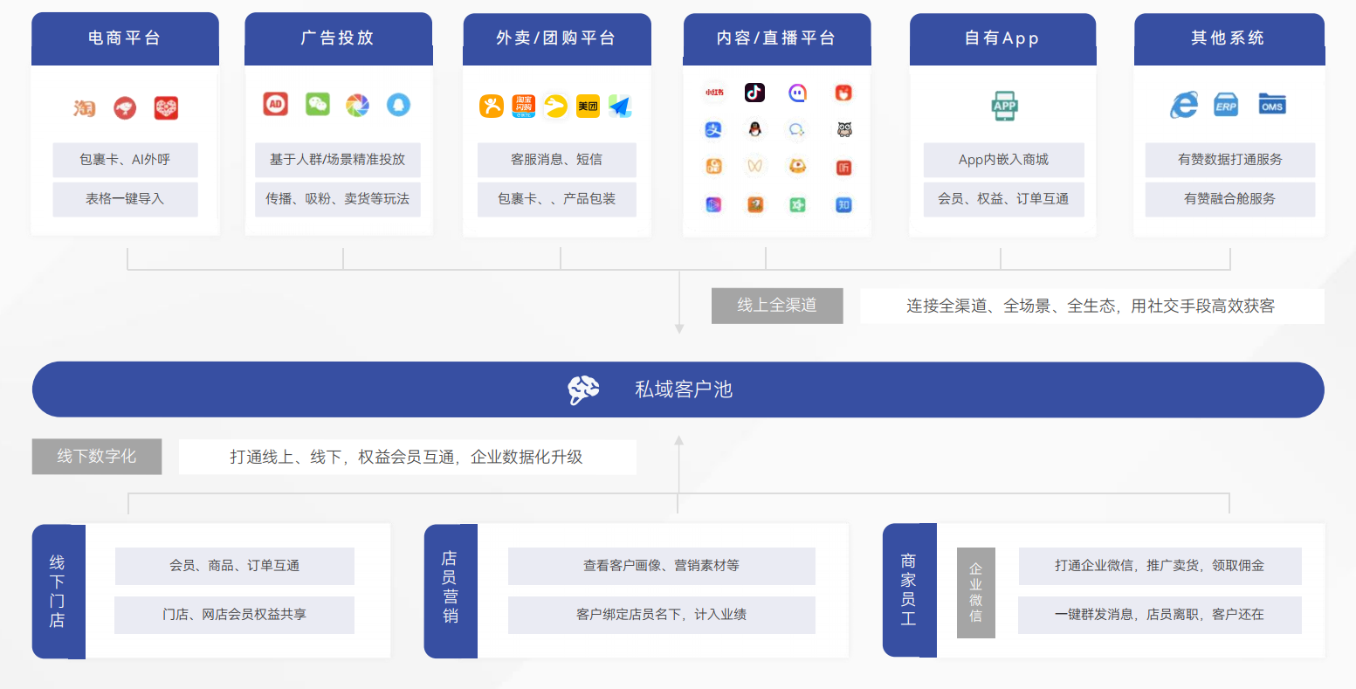
Task: Click the 会员、商品、订单互通 box
Action: [x=235, y=566]
